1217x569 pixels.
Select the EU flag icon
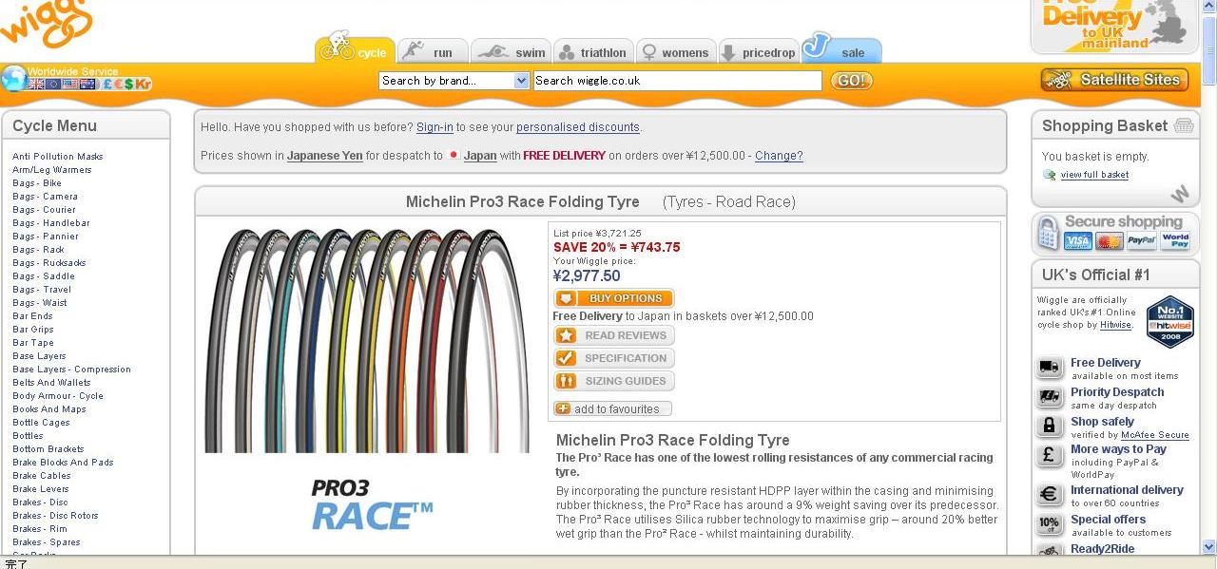click(53, 84)
